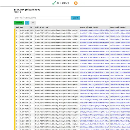Click the Rec value 0.00337103
Viewport: 130px width, 130px height.
[24, 48]
